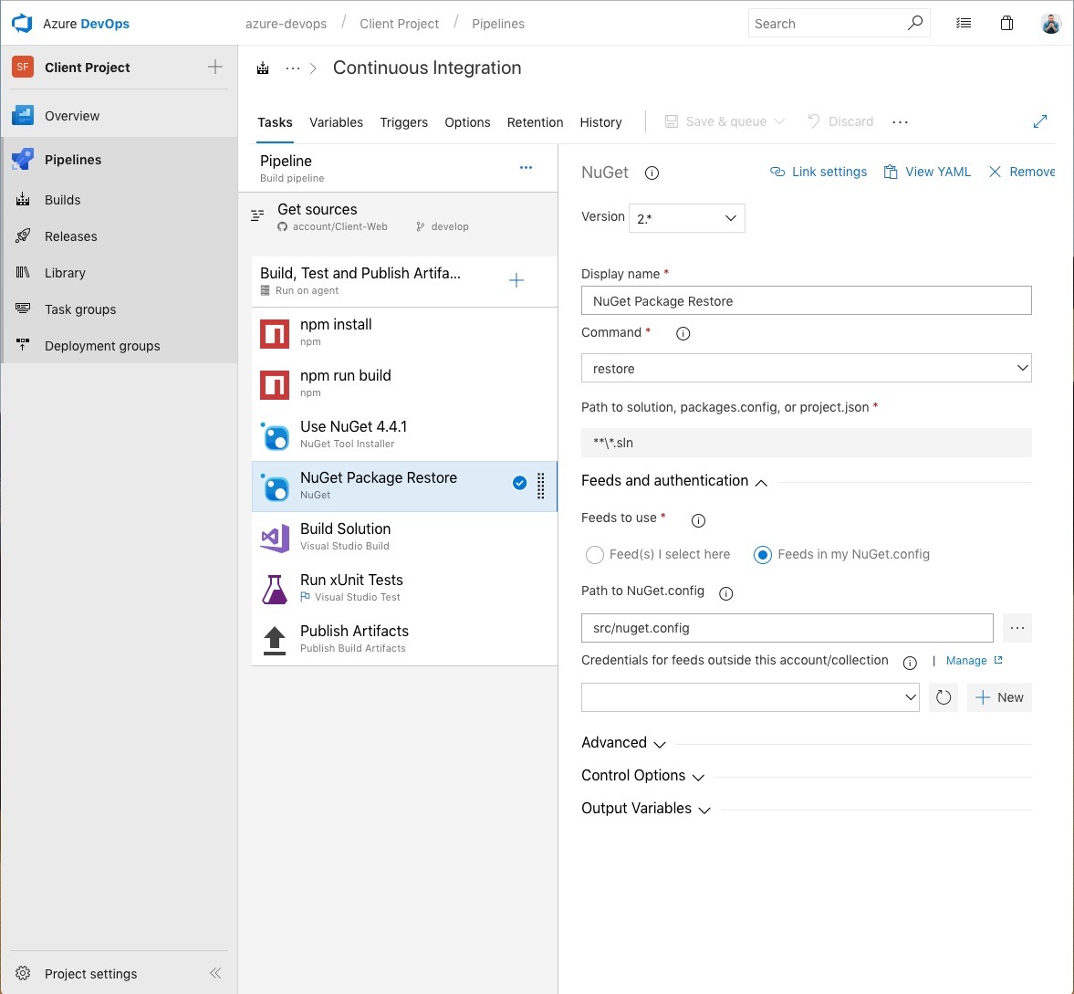Collapse the sidebar with the double chevron
Image resolution: width=1074 pixels, height=994 pixels.
pos(215,973)
